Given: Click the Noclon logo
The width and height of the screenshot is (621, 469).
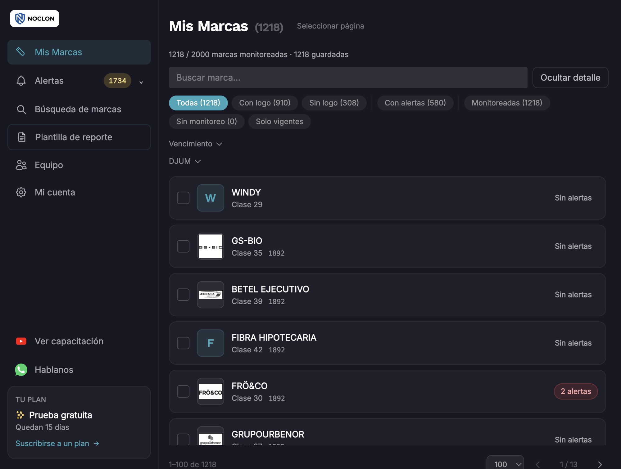Looking at the screenshot, I should [x=34, y=19].
